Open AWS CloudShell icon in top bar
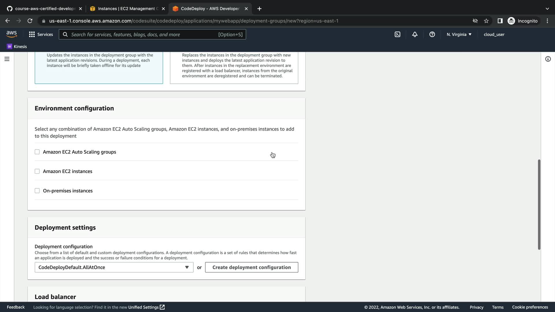 [397, 34]
